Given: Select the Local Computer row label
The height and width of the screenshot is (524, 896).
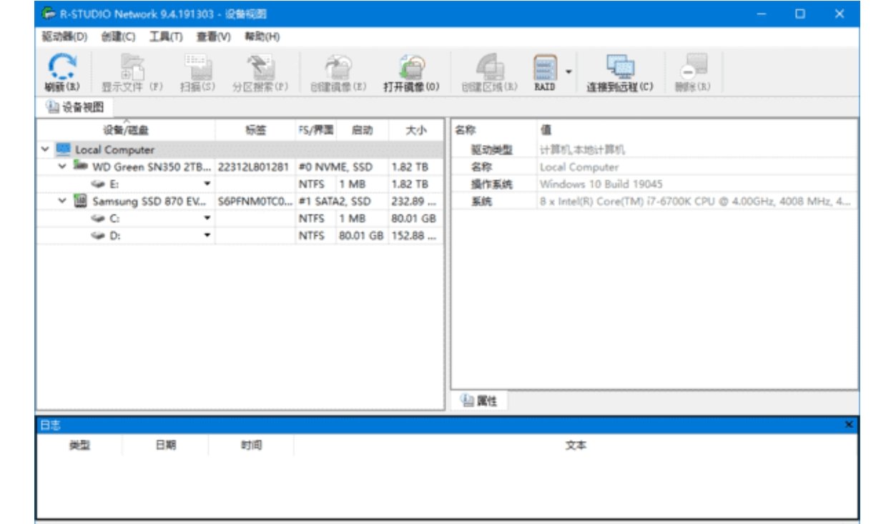Looking at the screenshot, I should coord(114,149).
